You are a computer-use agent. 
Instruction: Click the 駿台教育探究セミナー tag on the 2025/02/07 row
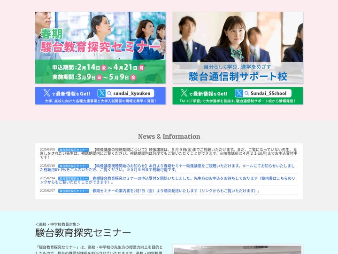point(74,191)
